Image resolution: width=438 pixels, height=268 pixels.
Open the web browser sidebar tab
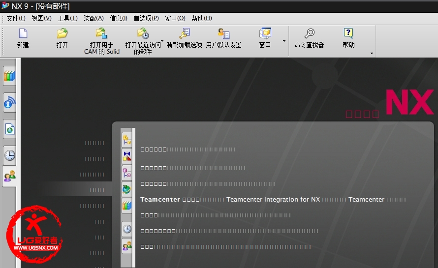coord(9,129)
